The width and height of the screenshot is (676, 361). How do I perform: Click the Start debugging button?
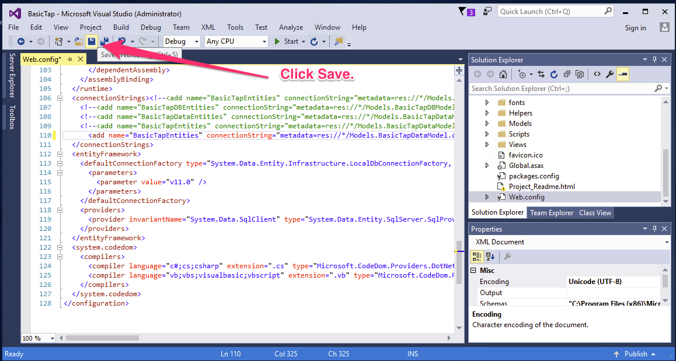(287, 41)
